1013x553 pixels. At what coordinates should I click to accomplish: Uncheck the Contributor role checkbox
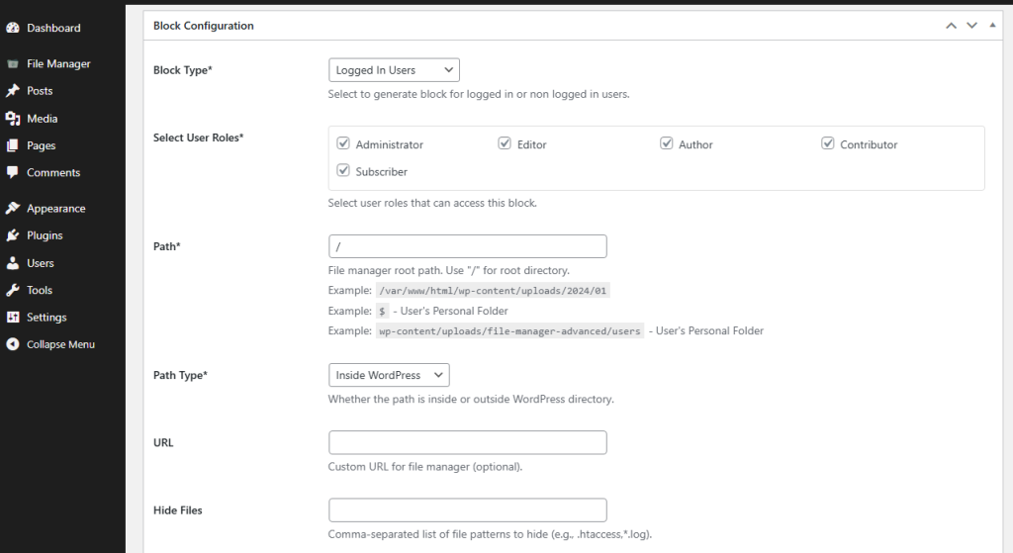point(828,143)
